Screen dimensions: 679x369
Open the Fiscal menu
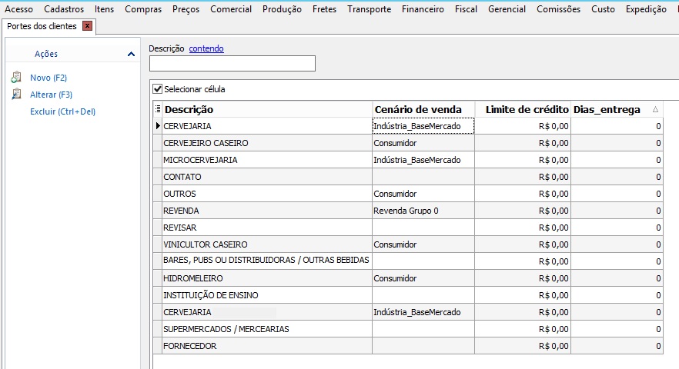tap(466, 9)
